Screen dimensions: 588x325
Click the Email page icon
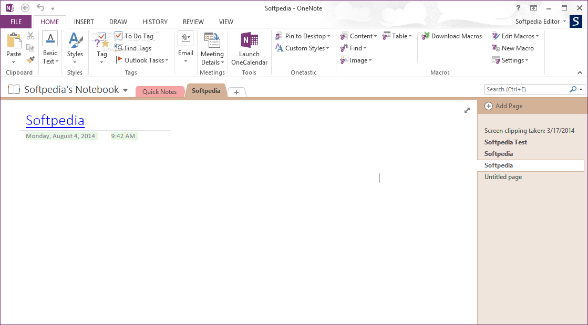[185, 39]
